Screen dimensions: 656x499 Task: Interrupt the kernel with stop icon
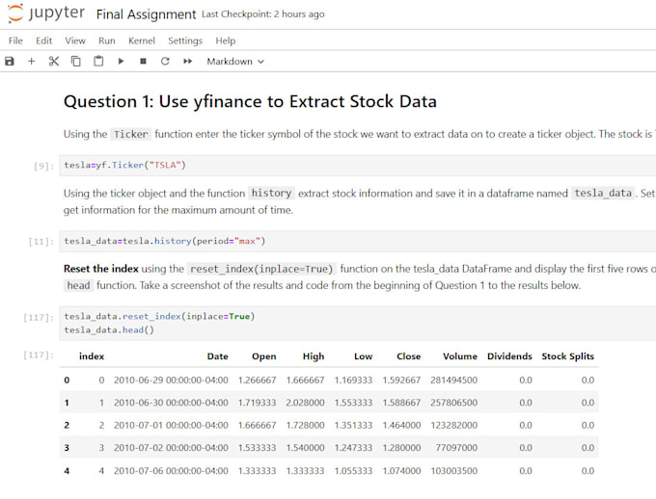pyautogui.click(x=143, y=62)
